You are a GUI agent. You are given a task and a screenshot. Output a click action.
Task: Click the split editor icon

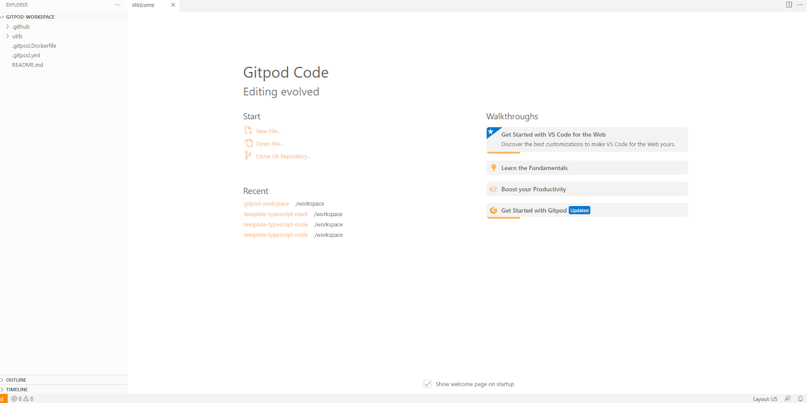click(789, 5)
